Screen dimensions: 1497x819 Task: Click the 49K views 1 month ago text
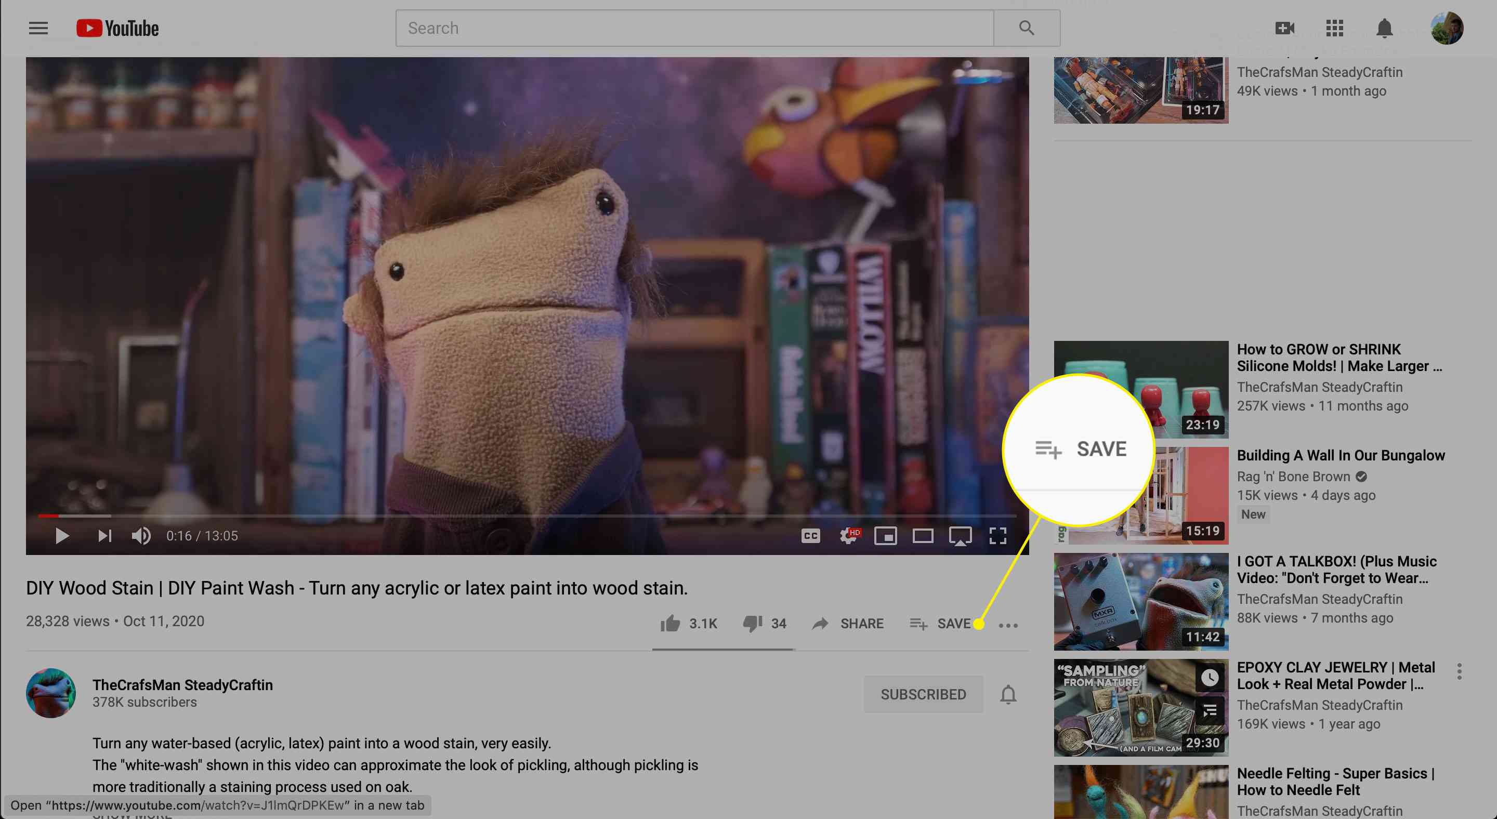(x=1311, y=90)
